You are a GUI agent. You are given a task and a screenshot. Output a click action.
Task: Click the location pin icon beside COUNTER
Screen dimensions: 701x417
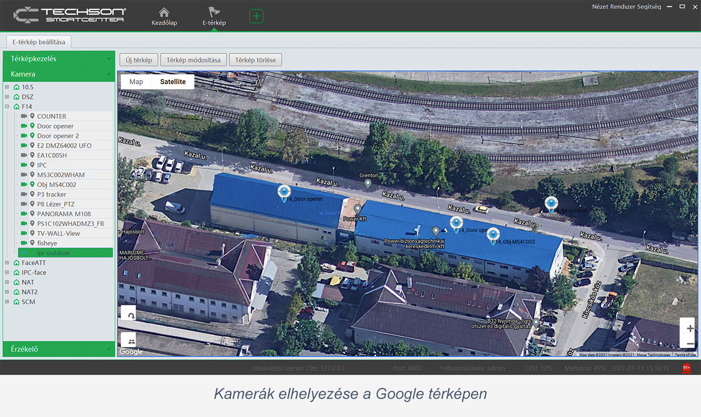pyautogui.click(x=32, y=116)
